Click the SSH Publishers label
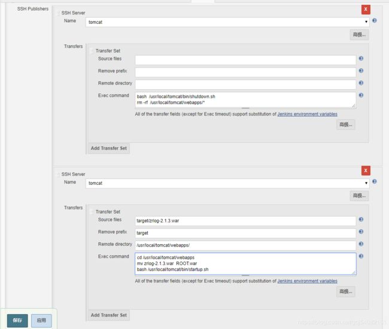Image resolution: width=389 pixels, height=329 pixels. (x=33, y=9)
